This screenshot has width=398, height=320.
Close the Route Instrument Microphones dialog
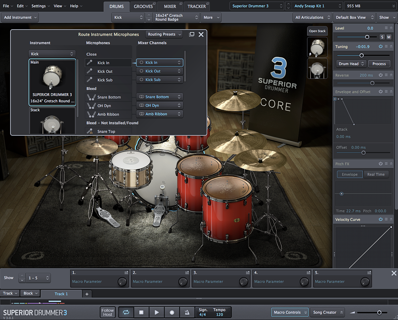tap(201, 34)
